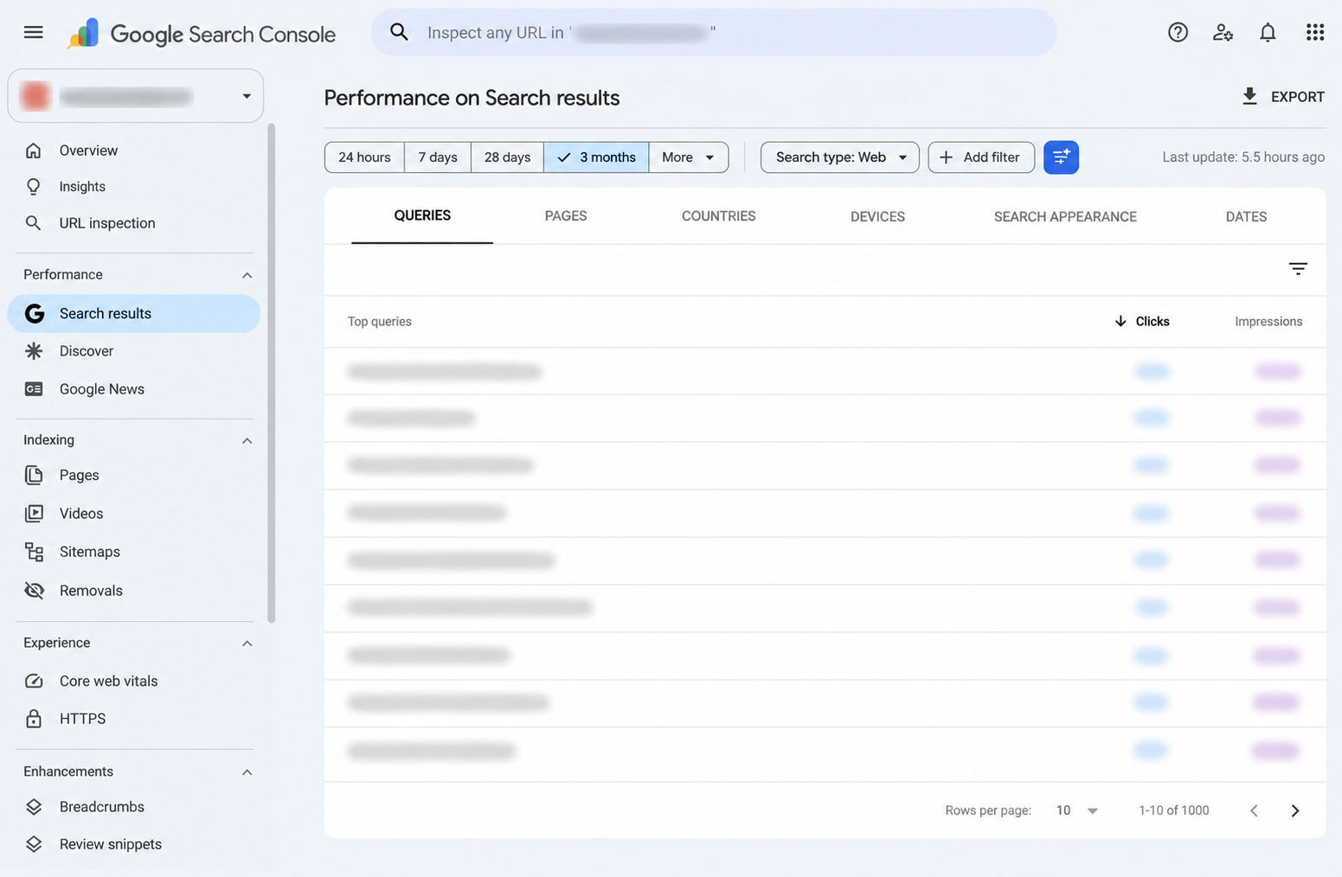Click the Last update: 5.5 hours ago text
Viewport: 1342px width, 877px height.
[1243, 157]
